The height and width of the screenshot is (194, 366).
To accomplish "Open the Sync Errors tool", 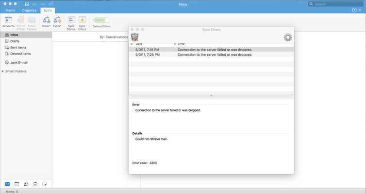I will coord(82,23).
